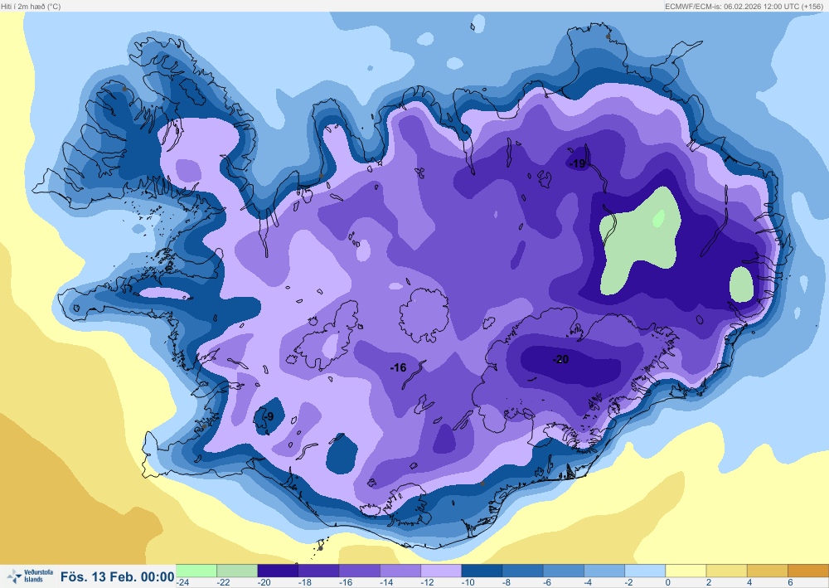Pick the legend swatch between 4 and 6

[768, 571]
